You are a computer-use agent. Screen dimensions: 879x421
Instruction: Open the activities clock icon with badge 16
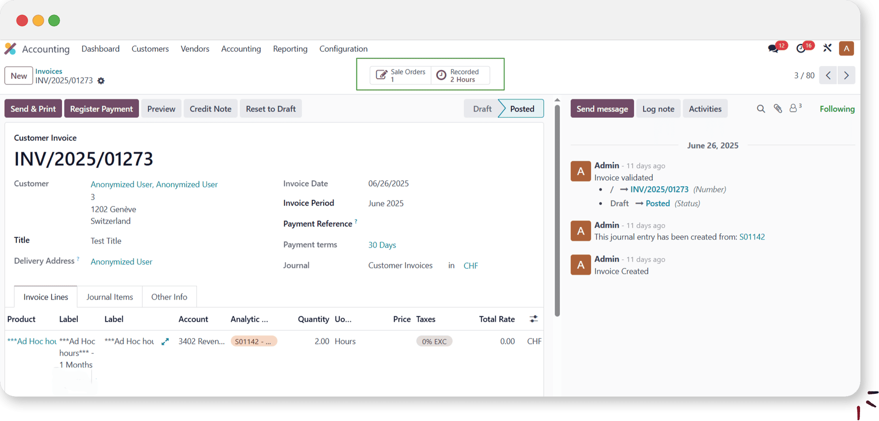pyautogui.click(x=801, y=49)
